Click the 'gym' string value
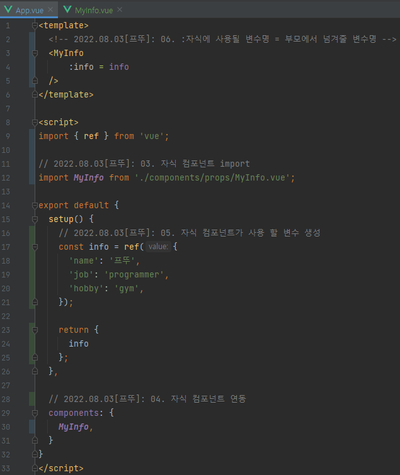400x475 pixels. 127,288
